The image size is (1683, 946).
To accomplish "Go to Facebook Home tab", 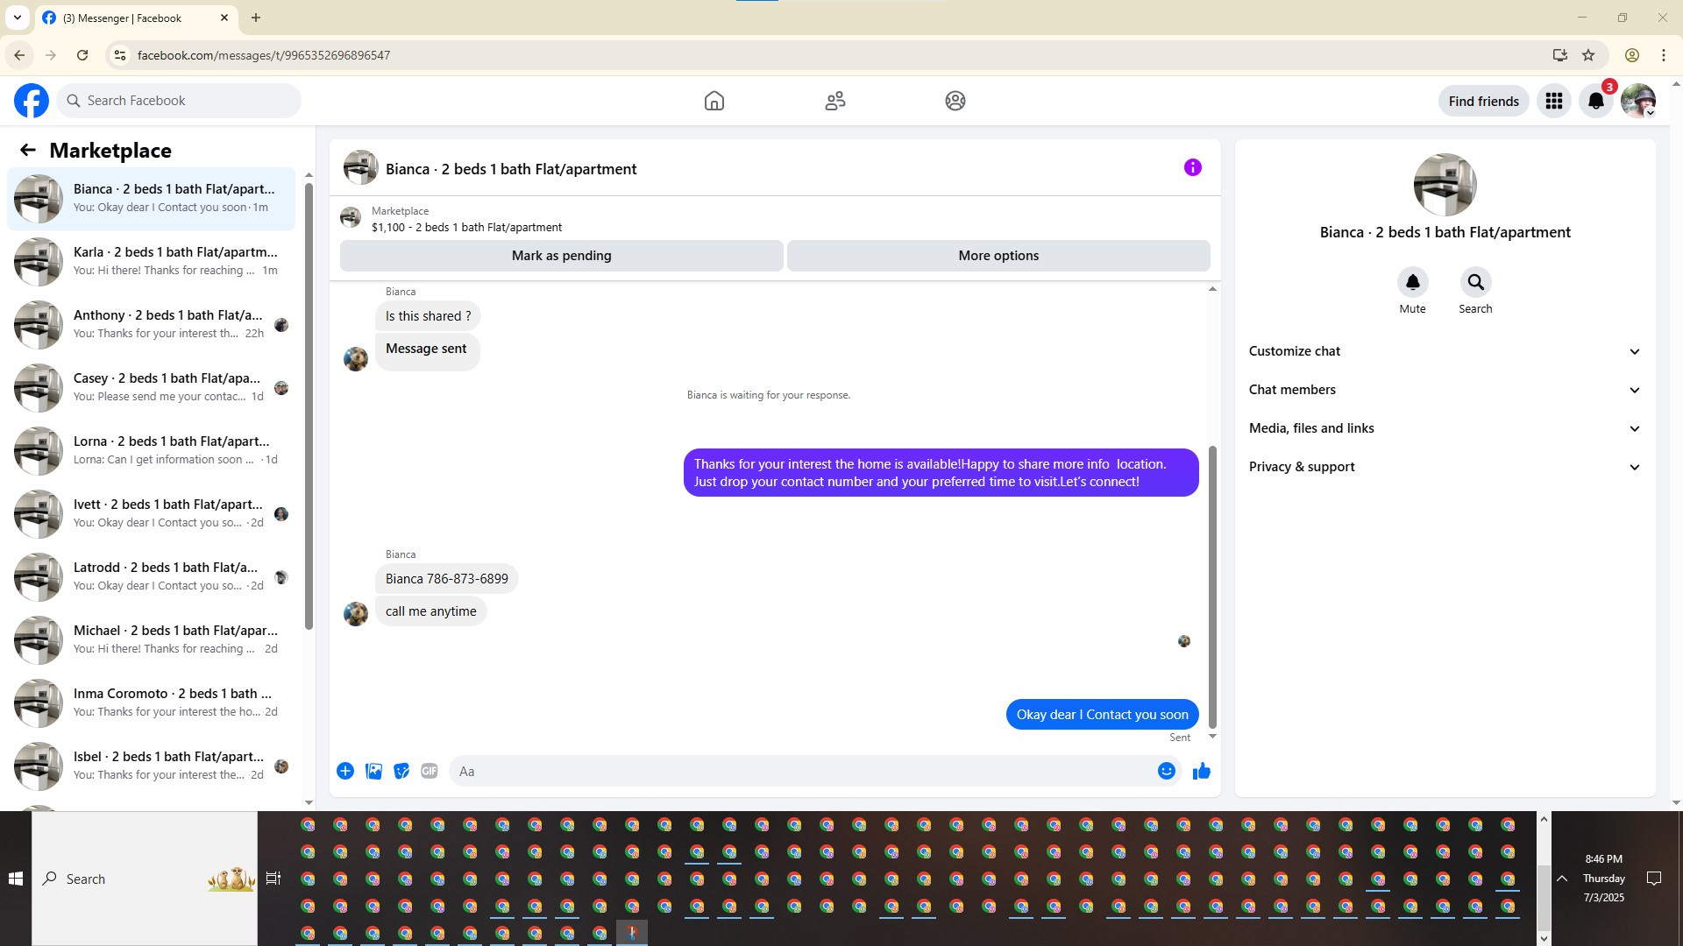I will coord(714,101).
